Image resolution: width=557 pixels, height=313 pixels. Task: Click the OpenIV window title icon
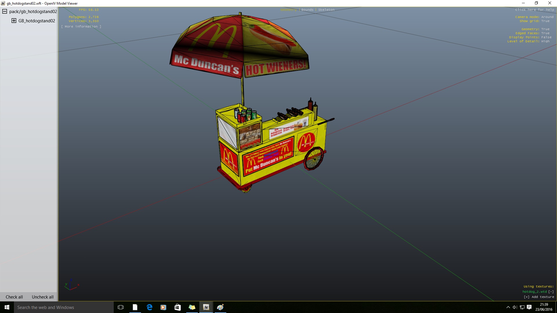(x=3, y=3)
